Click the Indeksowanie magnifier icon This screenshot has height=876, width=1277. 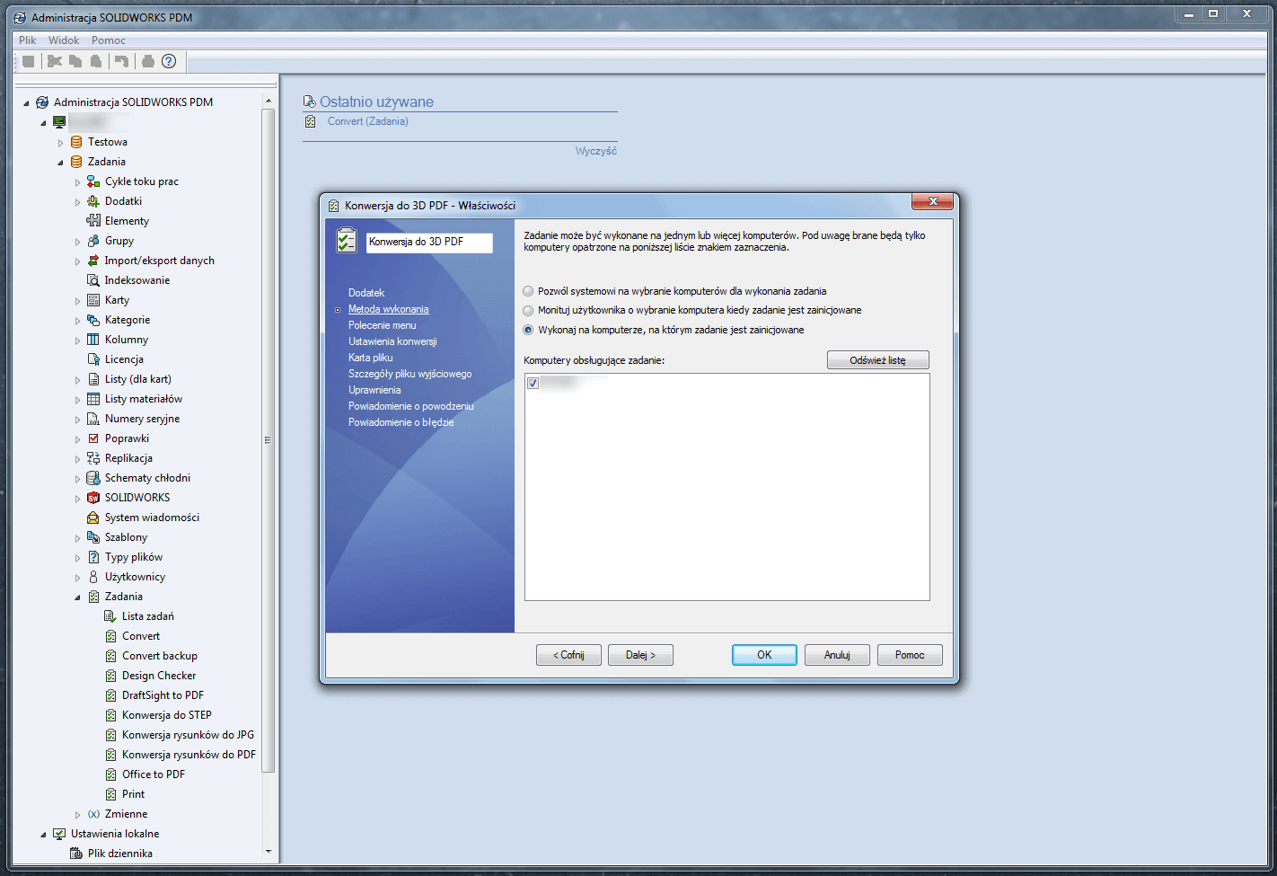click(x=92, y=279)
